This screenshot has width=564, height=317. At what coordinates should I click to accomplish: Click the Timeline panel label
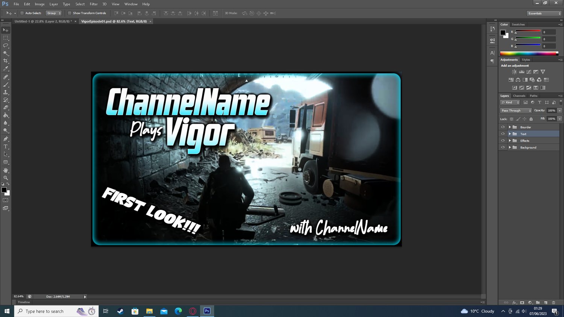24,302
